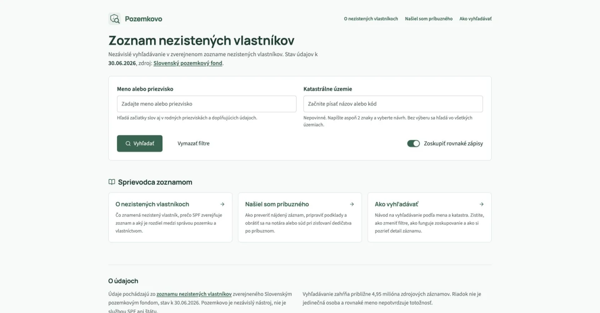
Task: Go to Našiel som príbuzného in the top navigation
Action: coord(429,19)
